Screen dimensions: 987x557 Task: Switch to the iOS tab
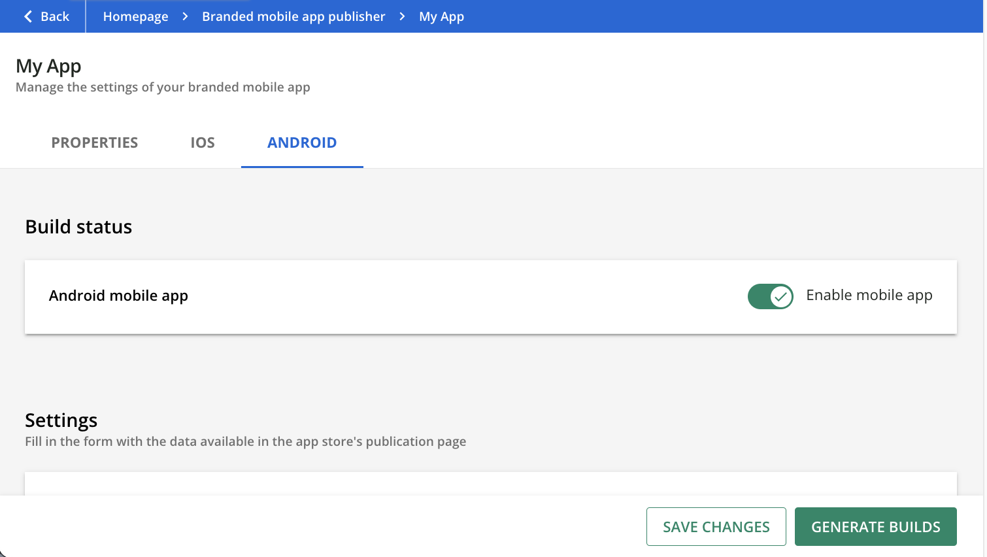point(203,143)
